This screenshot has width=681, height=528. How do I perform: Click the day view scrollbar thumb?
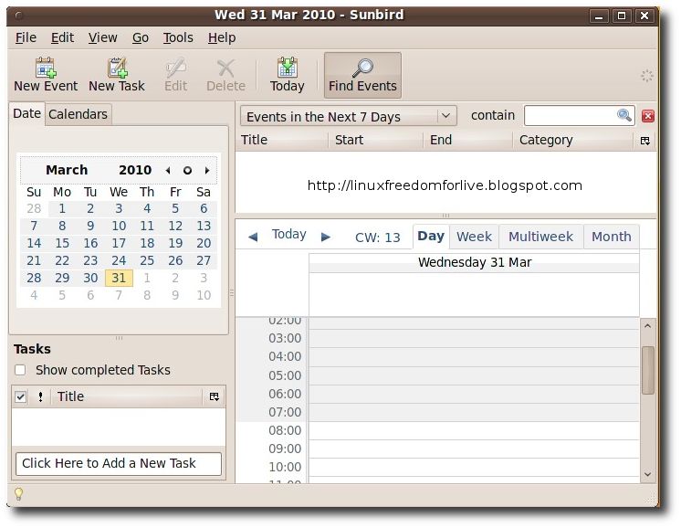click(x=647, y=370)
